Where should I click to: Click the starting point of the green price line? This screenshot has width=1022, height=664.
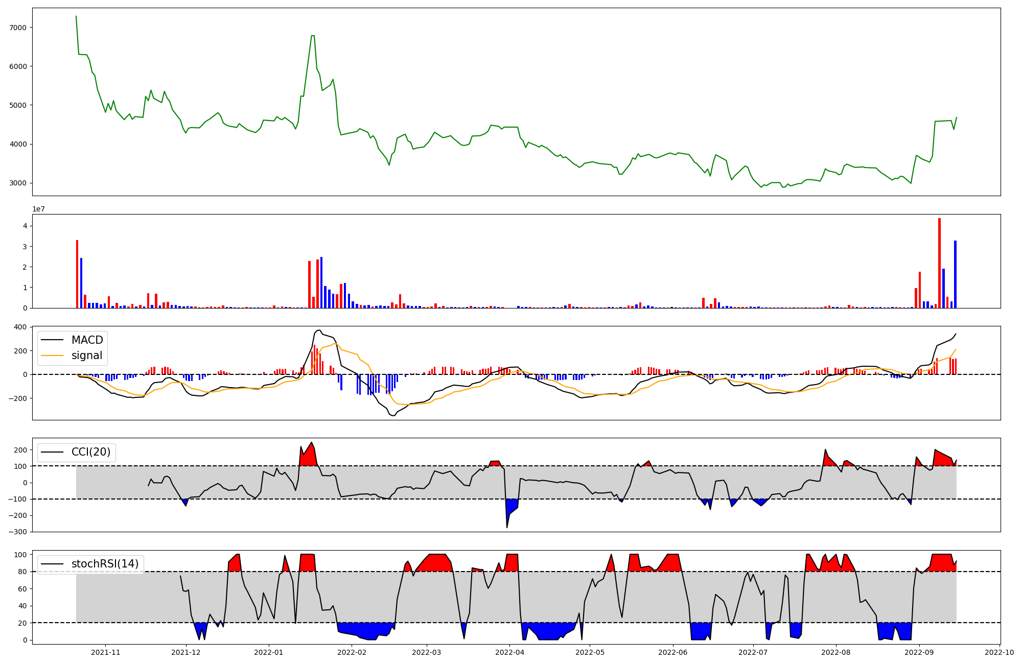[x=76, y=16]
